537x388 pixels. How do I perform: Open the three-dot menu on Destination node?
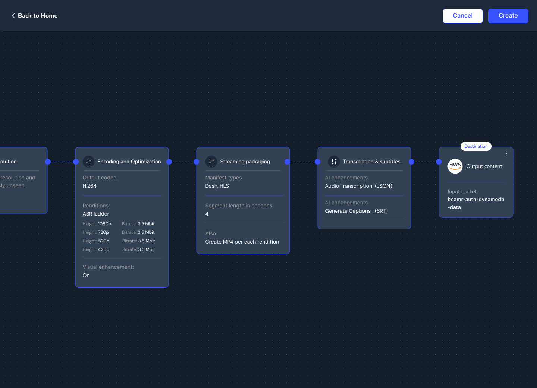506,153
